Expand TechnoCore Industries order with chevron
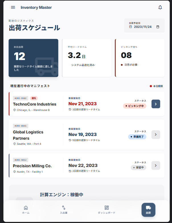 156,104
